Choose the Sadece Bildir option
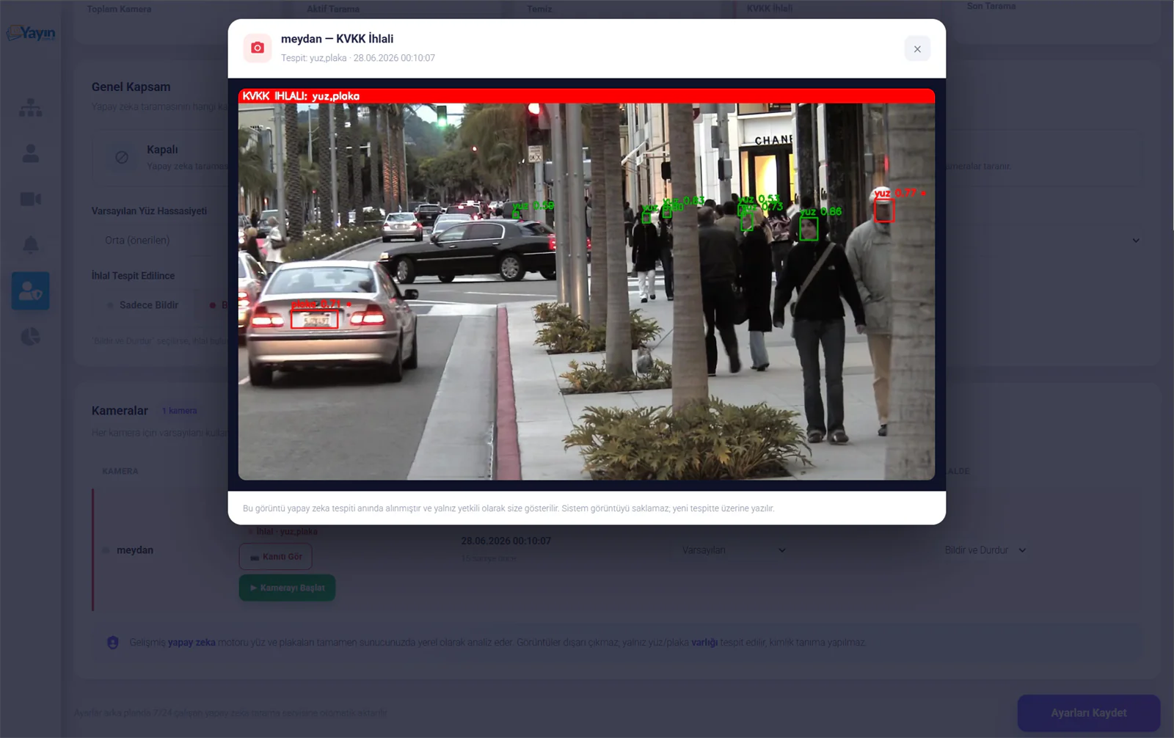The width and height of the screenshot is (1174, 738). coord(143,305)
